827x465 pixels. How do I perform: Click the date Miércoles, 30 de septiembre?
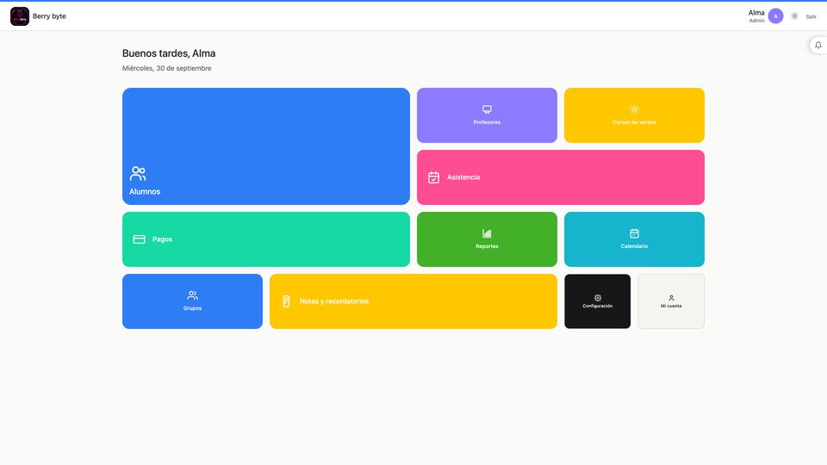coord(166,68)
